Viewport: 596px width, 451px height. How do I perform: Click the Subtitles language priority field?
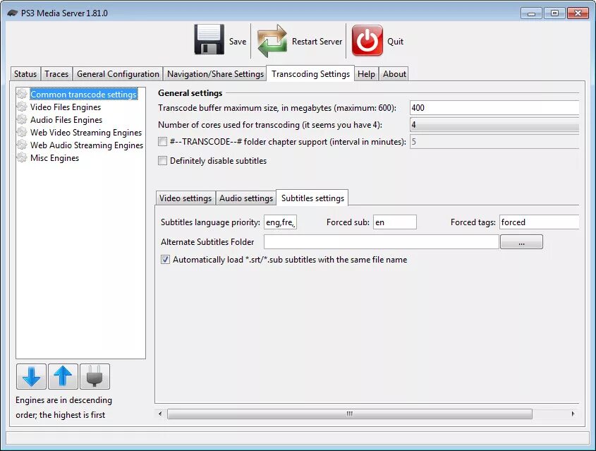coord(280,222)
